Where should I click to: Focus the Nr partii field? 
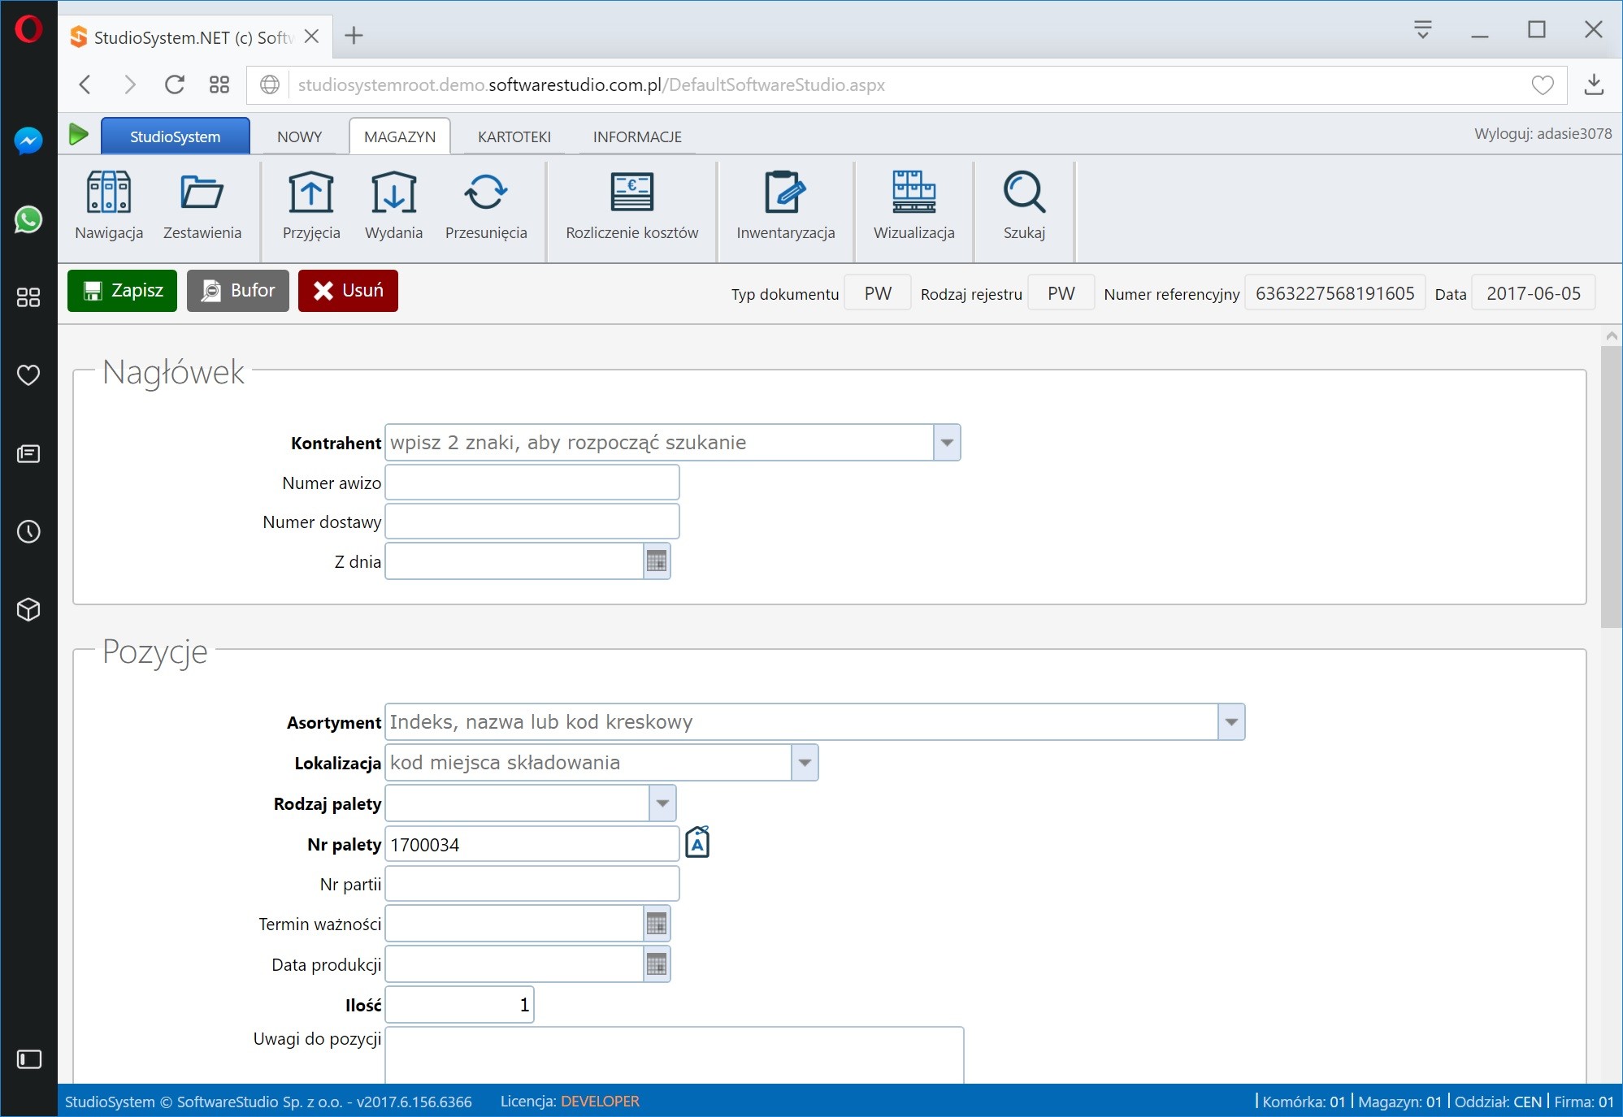532,884
